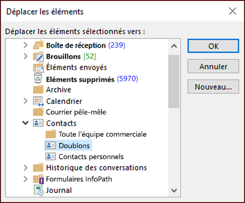Click the scrollbar down arrow
Viewport: 245px width, 203px height.
click(174, 190)
